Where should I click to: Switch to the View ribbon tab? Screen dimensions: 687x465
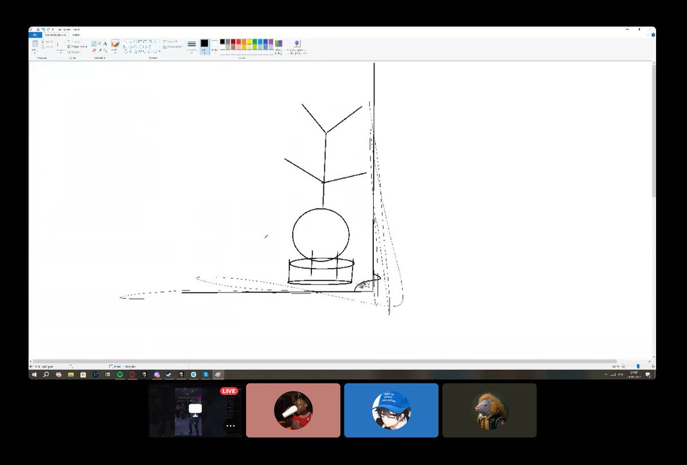point(75,34)
